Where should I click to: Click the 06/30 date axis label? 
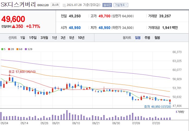116,123
